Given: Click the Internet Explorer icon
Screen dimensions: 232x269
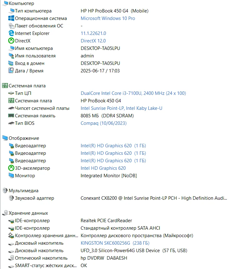Looking at the screenshot, I should pos(11,33).
